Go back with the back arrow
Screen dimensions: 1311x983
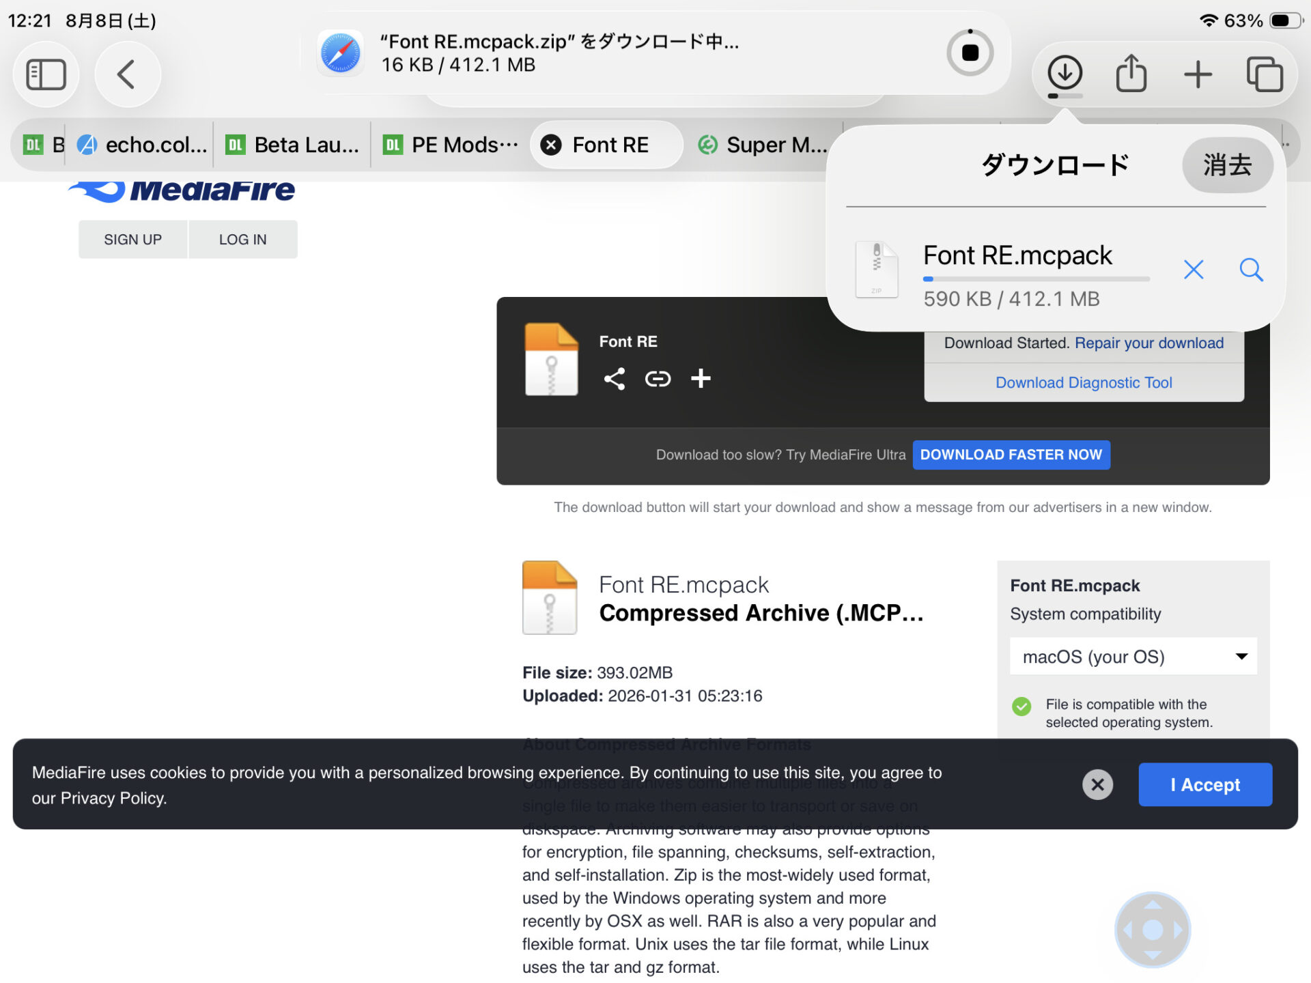coord(128,74)
